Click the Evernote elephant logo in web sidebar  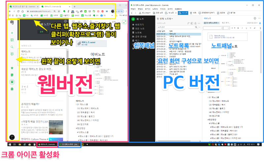point(12,22)
